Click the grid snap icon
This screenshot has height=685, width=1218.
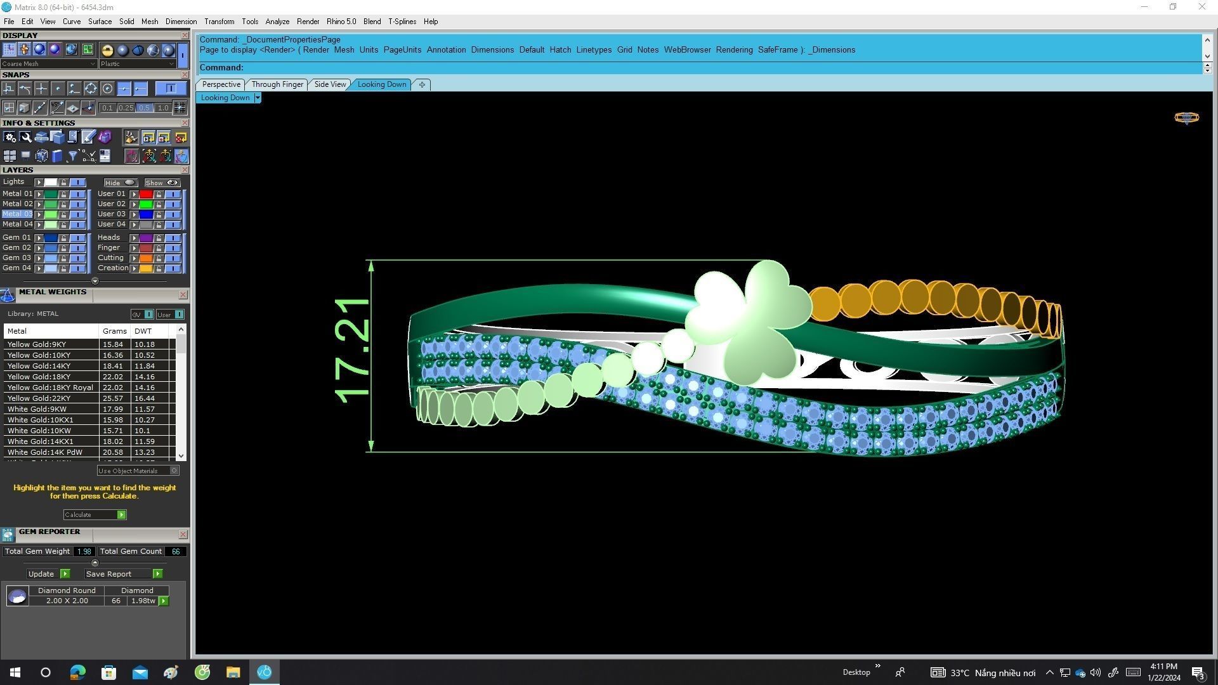tap(180, 108)
